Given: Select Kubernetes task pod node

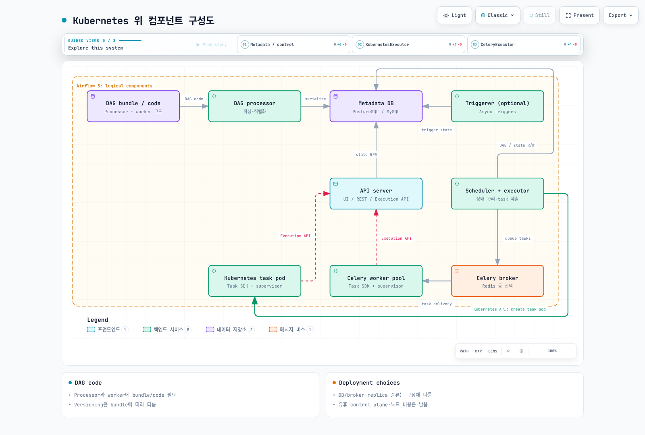Looking at the screenshot, I should [255, 281].
